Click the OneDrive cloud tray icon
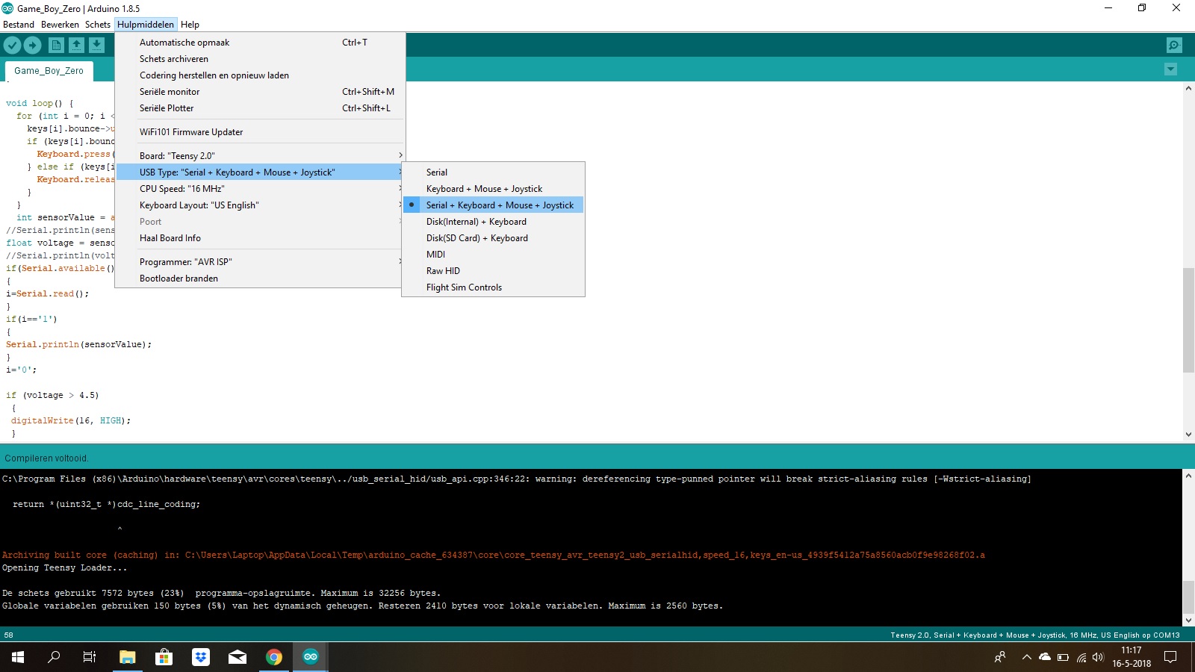1195x672 pixels. click(1045, 657)
